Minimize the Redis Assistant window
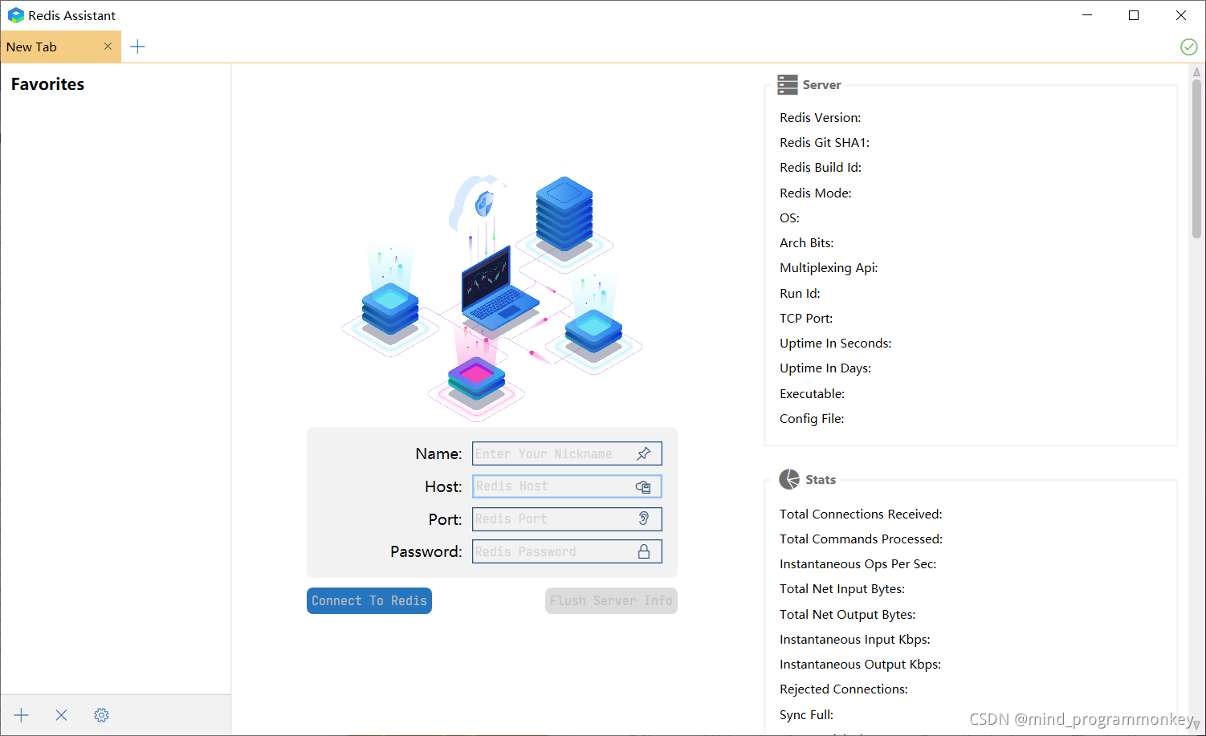The image size is (1206, 736). 1087,15
